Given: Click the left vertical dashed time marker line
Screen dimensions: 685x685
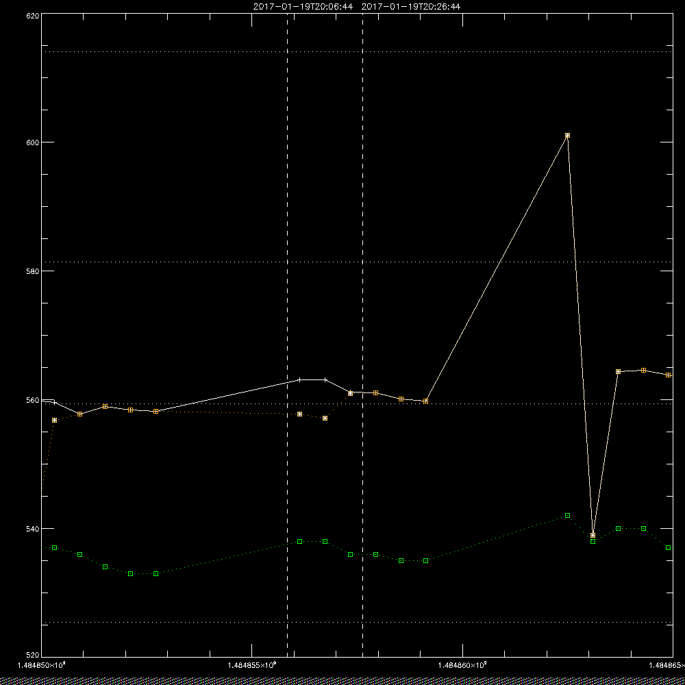Looking at the screenshot, I should click(x=287, y=334).
